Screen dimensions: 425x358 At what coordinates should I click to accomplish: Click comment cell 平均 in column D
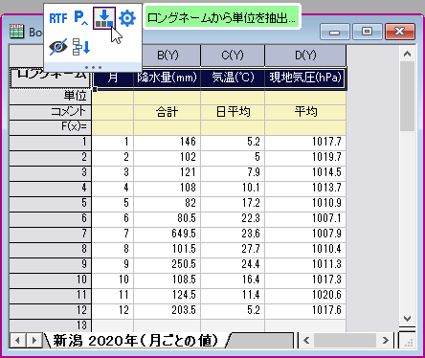tap(305, 112)
